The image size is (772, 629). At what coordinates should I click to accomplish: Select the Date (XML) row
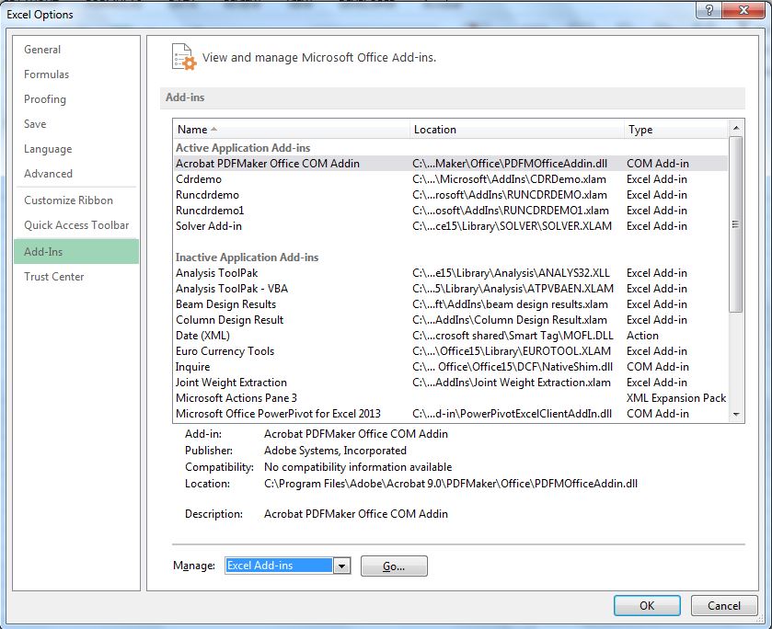[x=451, y=336]
